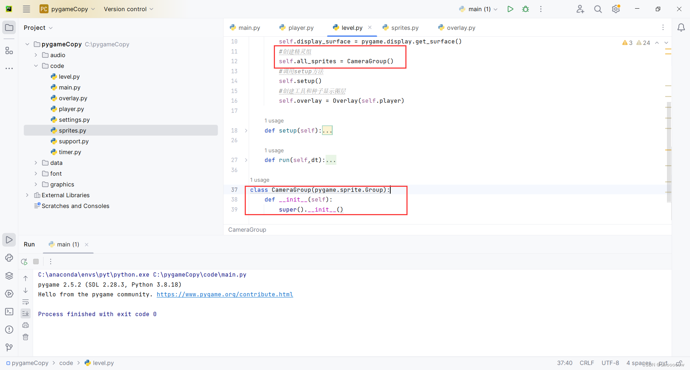Expand the pygameCopy project dropdown
Image resolution: width=690 pixels, height=370 pixels.
click(68, 9)
